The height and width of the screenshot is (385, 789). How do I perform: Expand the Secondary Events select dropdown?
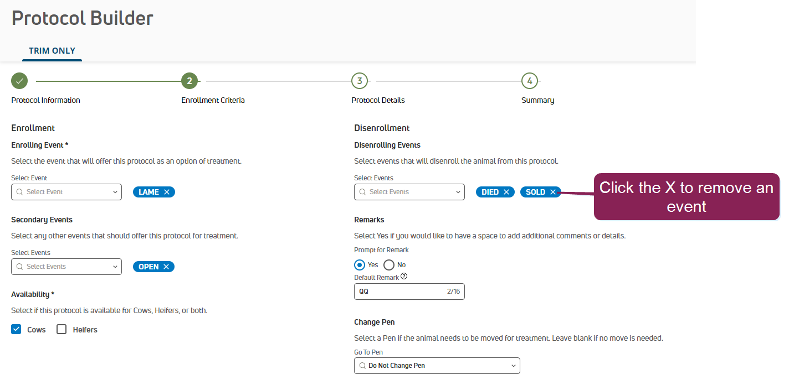(x=66, y=267)
